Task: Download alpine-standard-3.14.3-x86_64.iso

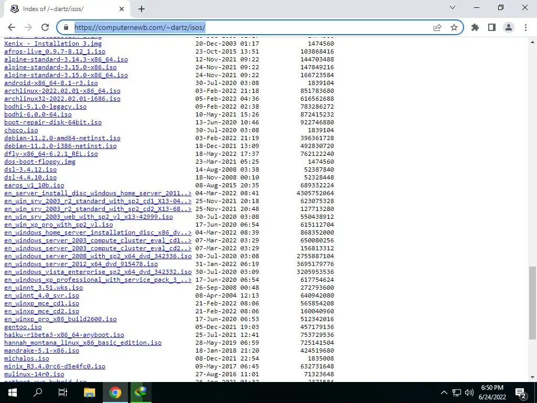Action: coord(66,59)
